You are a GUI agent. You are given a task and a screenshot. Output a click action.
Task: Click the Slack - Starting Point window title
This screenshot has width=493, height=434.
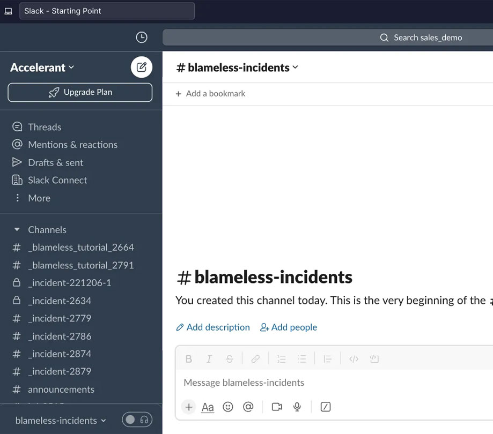(107, 11)
